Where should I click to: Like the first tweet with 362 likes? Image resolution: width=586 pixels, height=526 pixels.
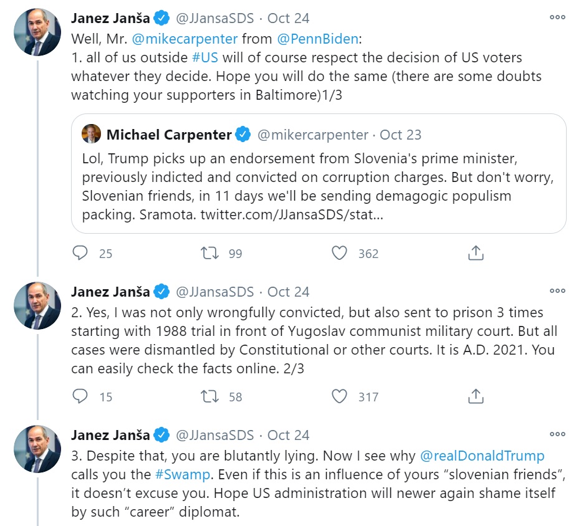point(339,253)
